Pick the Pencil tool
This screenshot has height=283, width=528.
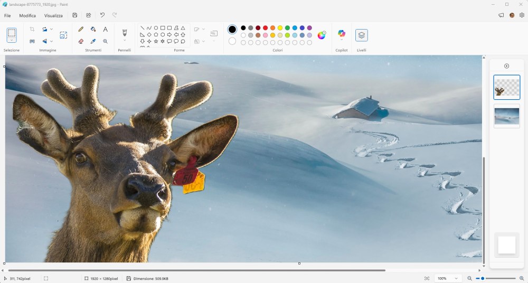coord(81,30)
